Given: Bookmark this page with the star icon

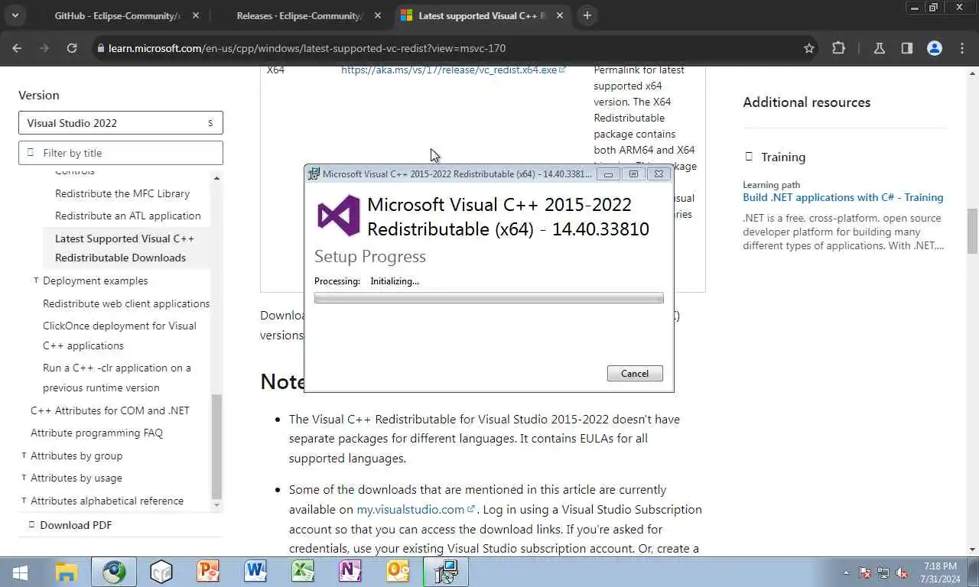Looking at the screenshot, I should 809,48.
